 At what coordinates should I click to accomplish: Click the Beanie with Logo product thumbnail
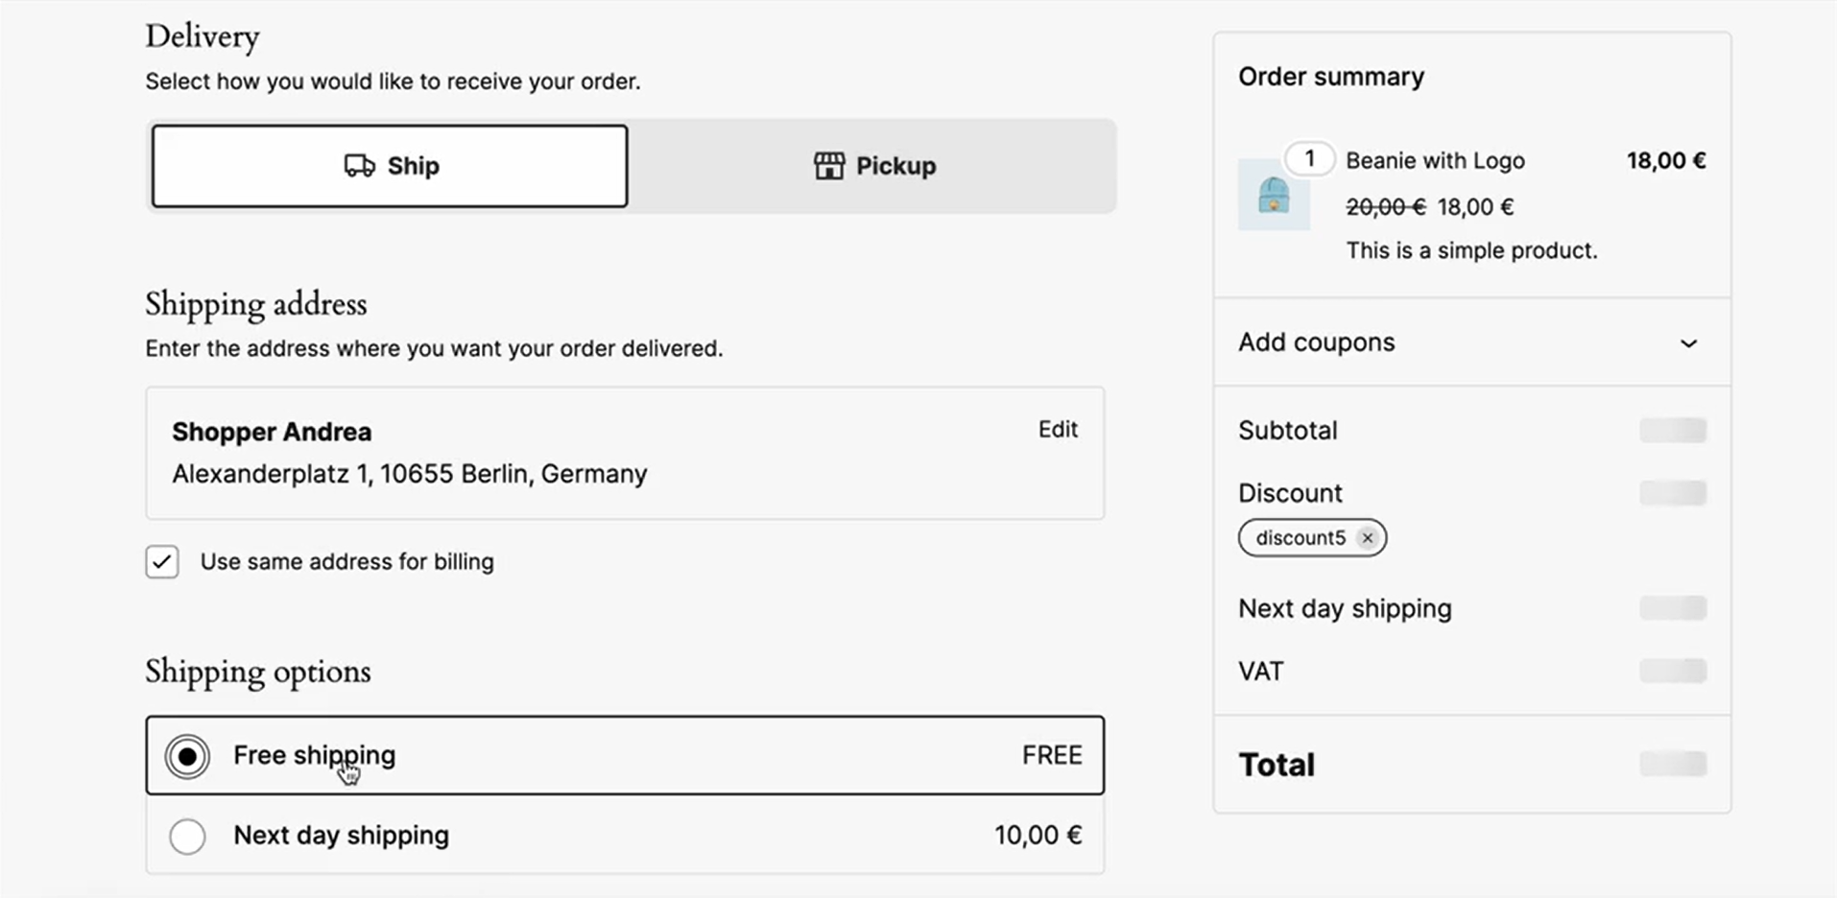[x=1274, y=196]
